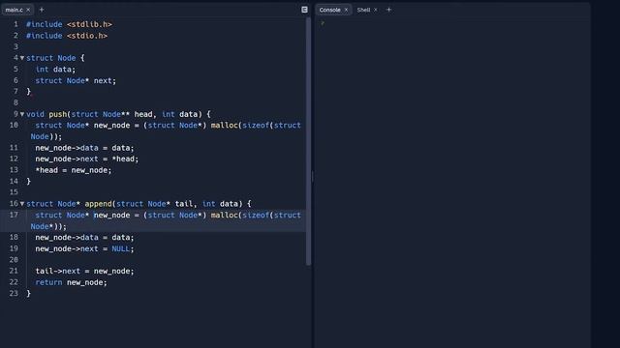Click on '*head = new_node;' line
Image resolution: width=620 pixels, height=348 pixels.
pos(74,170)
